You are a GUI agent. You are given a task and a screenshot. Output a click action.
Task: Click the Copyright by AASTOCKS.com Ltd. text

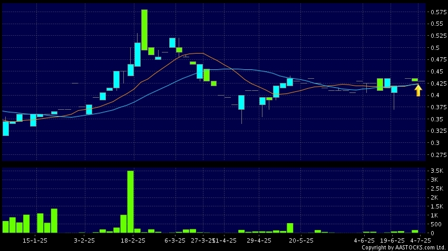tap(404, 247)
